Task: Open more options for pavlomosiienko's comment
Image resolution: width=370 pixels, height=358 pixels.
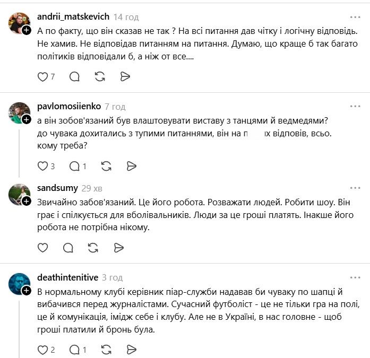Action: point(355,107)
